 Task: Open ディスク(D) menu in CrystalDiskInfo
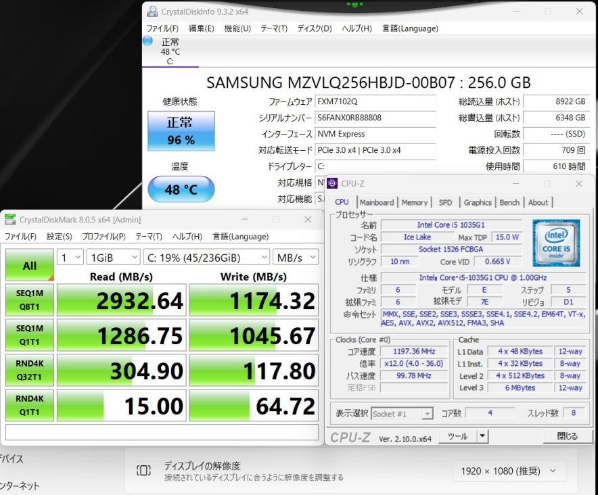pyautogui.click(x=315, y=28)
